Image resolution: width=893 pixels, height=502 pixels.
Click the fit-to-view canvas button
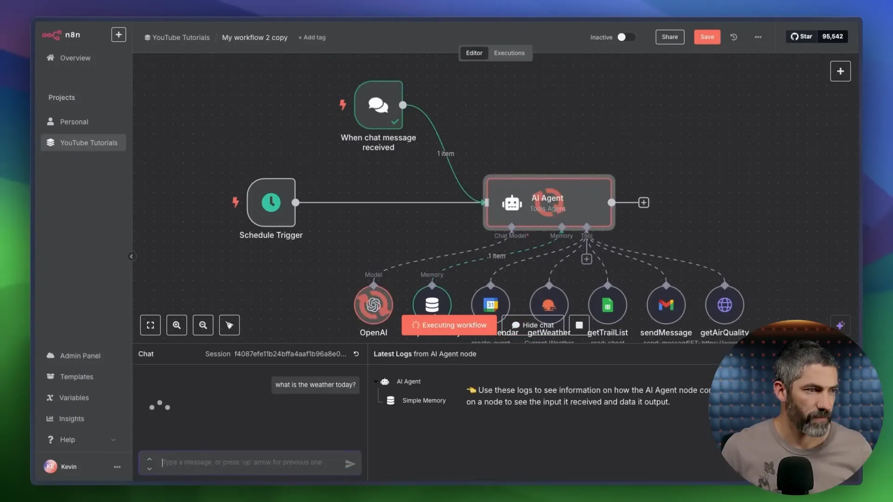pyautogui.click(x=150, y=325)
